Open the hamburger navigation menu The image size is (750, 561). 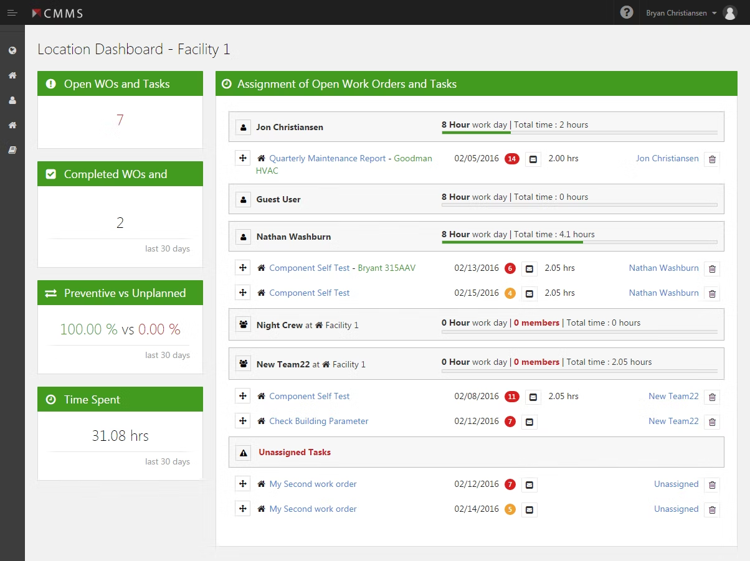click(12, 12)
